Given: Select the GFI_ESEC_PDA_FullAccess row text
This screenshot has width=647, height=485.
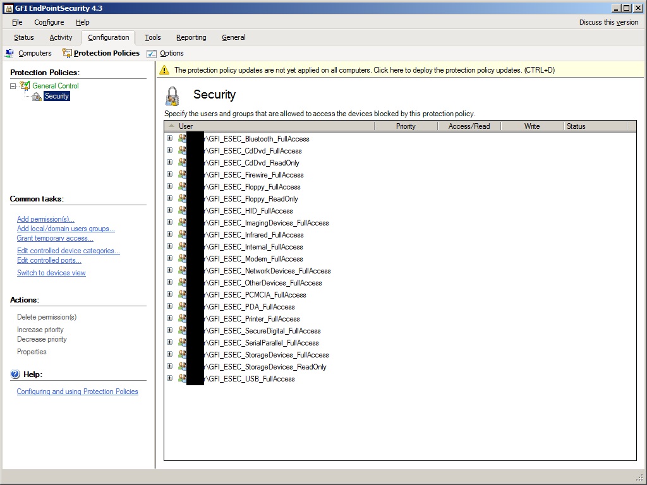Looking at the screenshot, I should pyautogui.click(x=250, y=307).
